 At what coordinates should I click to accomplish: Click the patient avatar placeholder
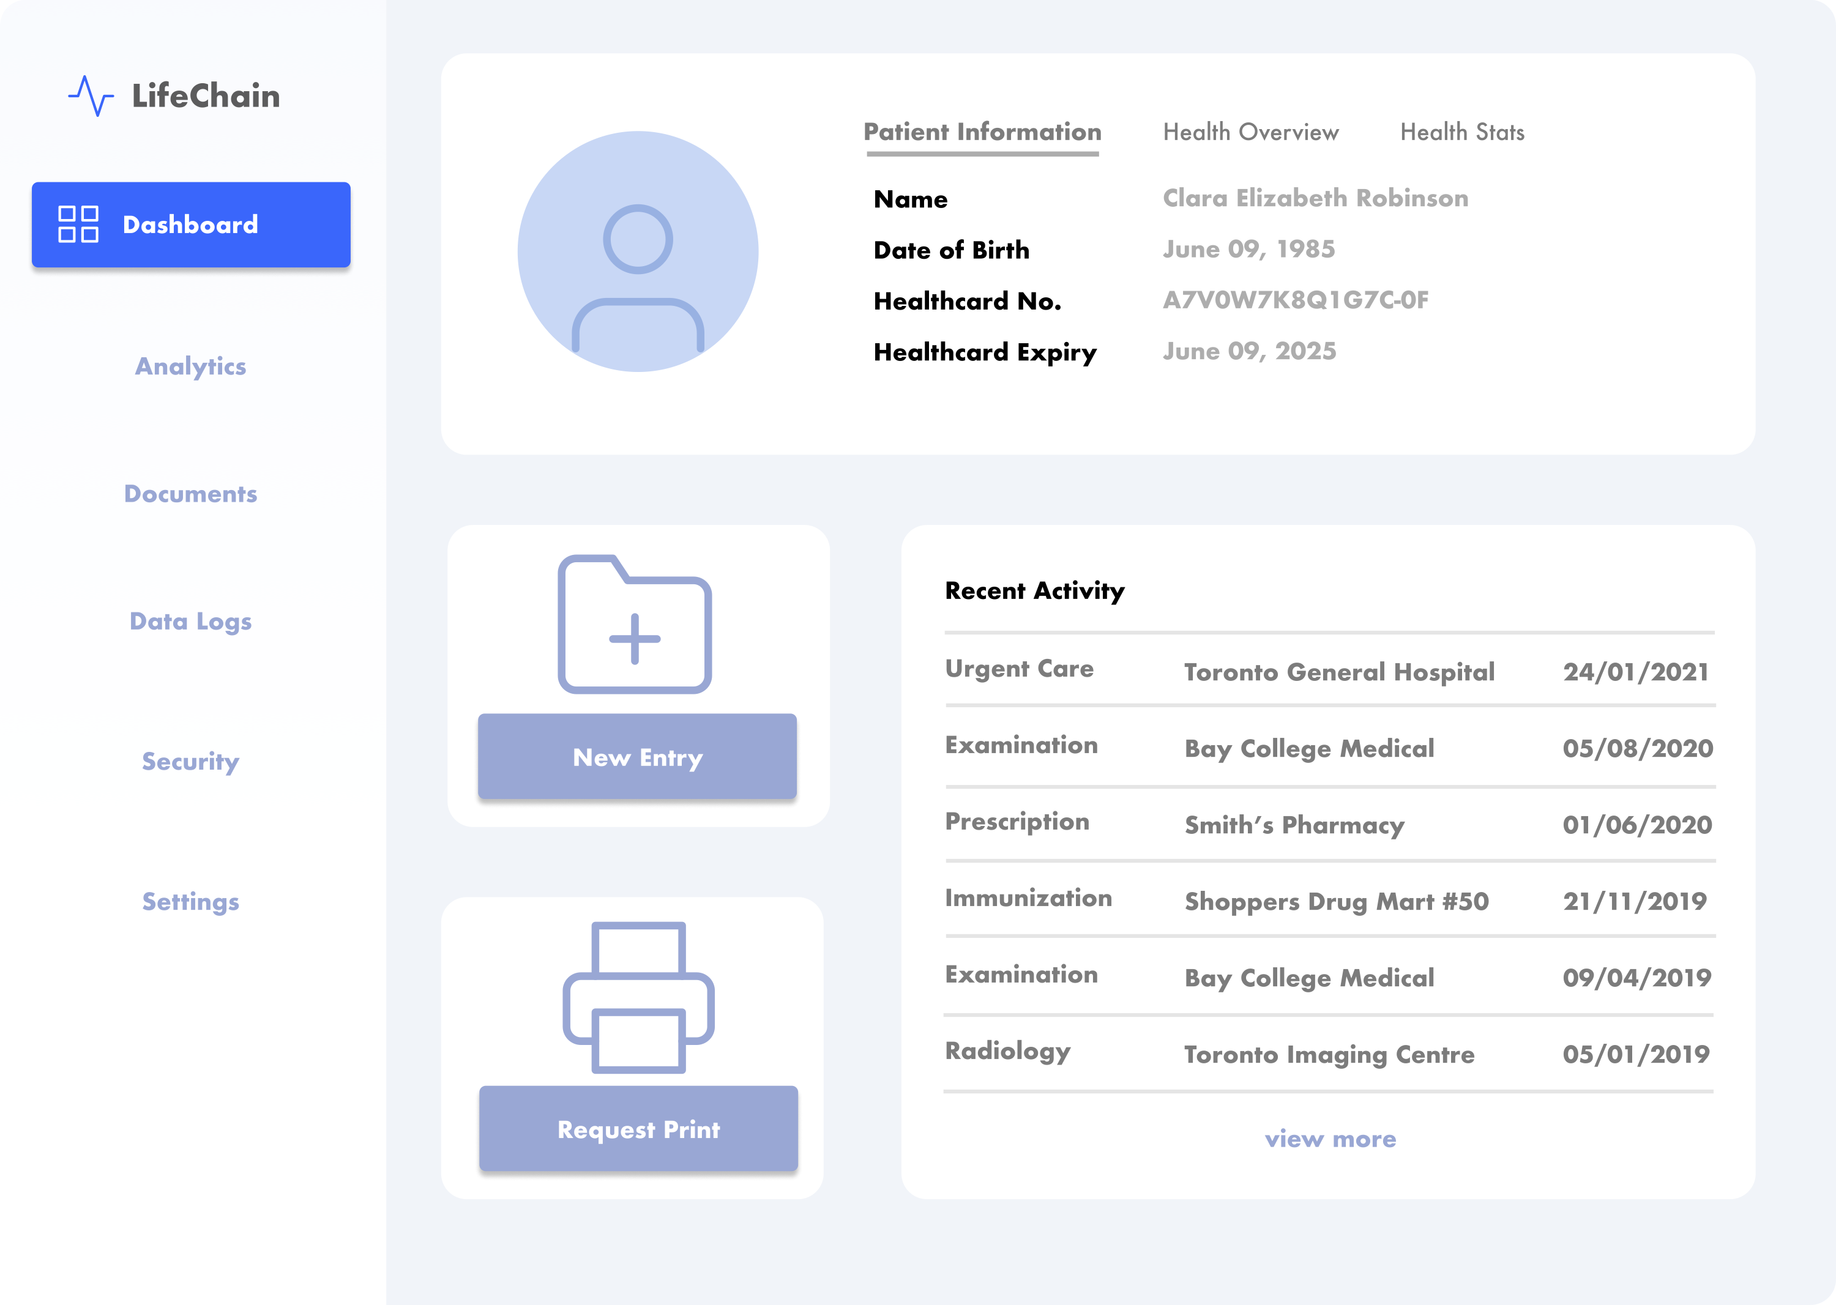pos(638,251)
